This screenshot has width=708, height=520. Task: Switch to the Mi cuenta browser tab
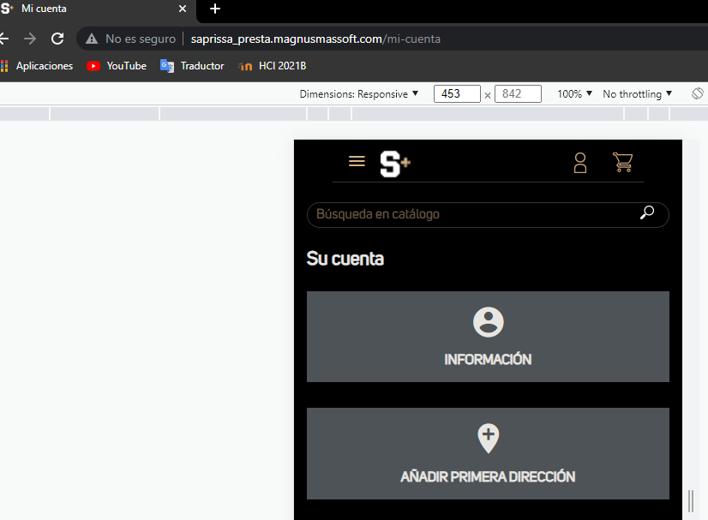pos(86,9)
